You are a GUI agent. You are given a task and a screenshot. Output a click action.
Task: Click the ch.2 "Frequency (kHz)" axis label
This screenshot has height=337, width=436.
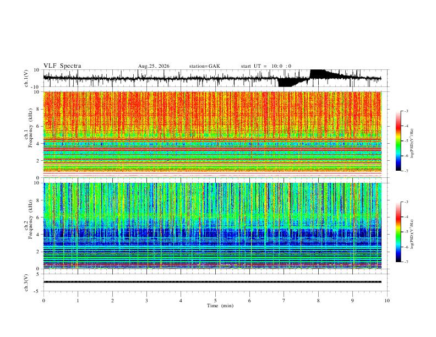(x=31, y=219)
